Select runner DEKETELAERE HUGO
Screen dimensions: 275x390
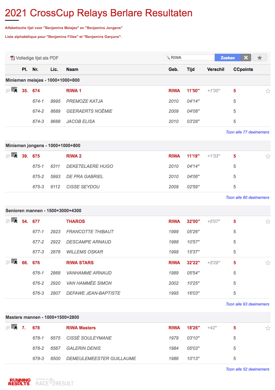[90, 166]
